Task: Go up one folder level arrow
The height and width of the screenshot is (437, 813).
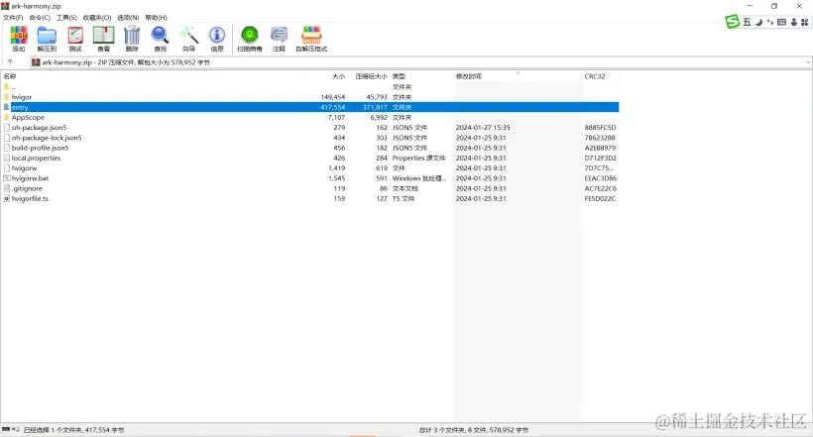Action: (x=10, y=62)
